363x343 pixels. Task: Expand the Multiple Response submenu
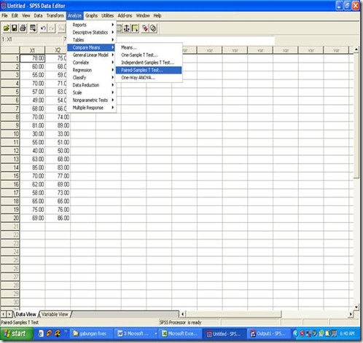click(x=91, y=108)
